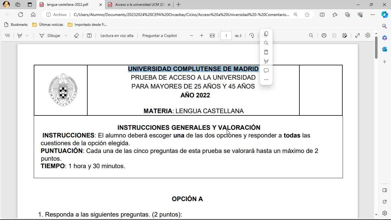Open Outlook in the sidebar
Screen dimensions: 391x220
[385, 49]
